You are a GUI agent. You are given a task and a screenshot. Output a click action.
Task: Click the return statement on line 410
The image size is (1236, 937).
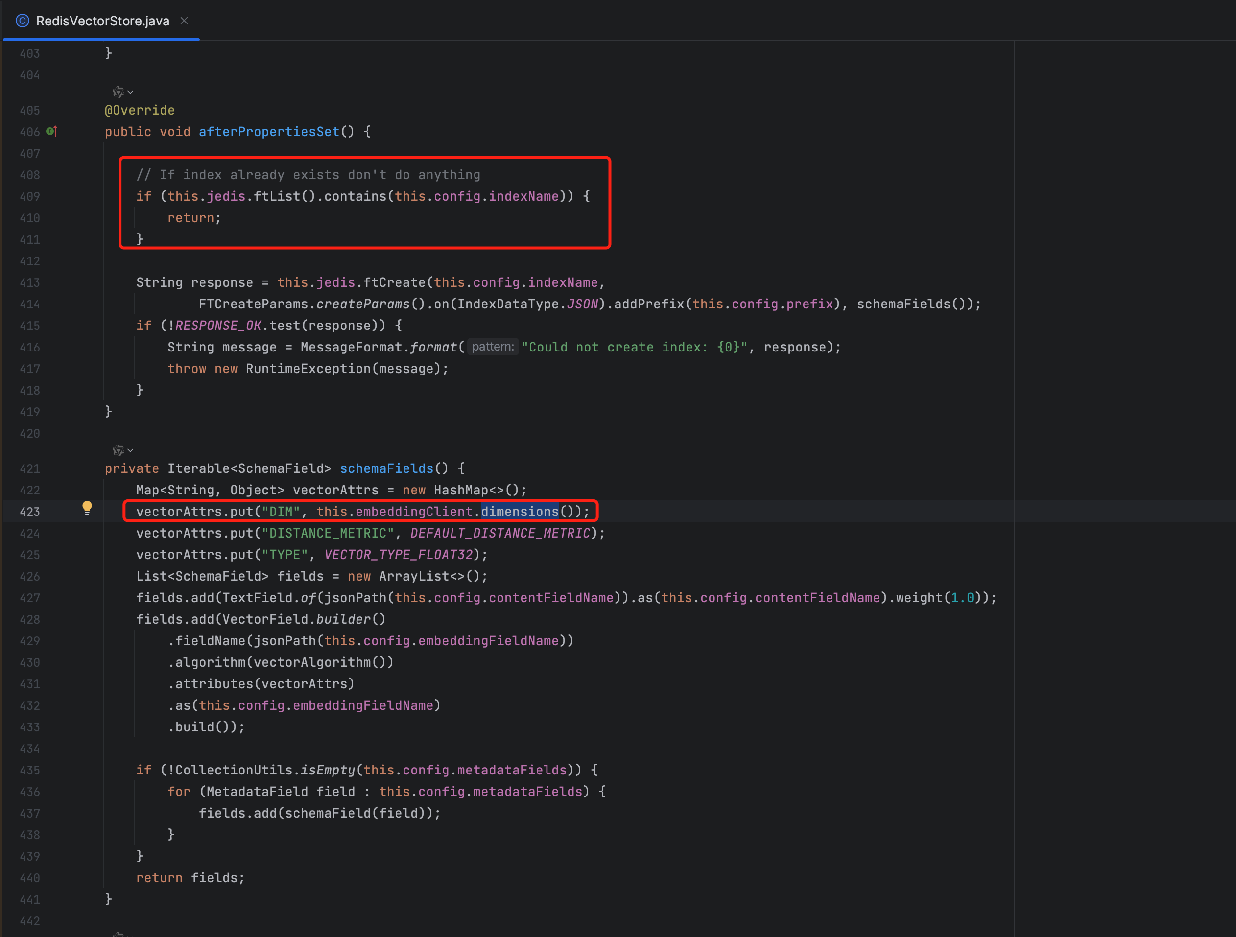pyautogui.click(x=194, y=218)
